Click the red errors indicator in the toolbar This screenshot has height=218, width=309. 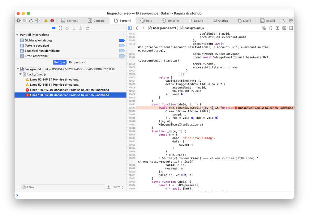[x=52, y=21]
